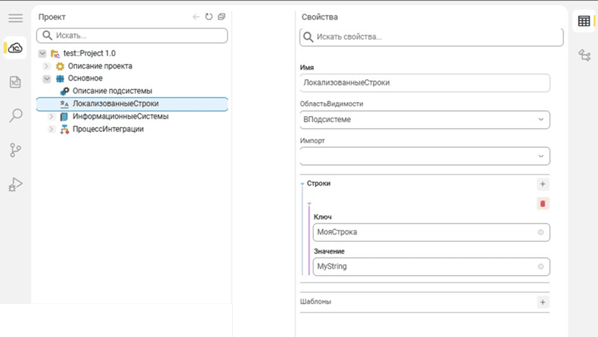Switch to the structure diagram view
598x337 pixels.
tap(584, 55)
